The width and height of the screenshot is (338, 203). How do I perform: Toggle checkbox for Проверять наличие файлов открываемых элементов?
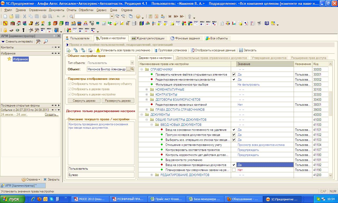(234, 75)
